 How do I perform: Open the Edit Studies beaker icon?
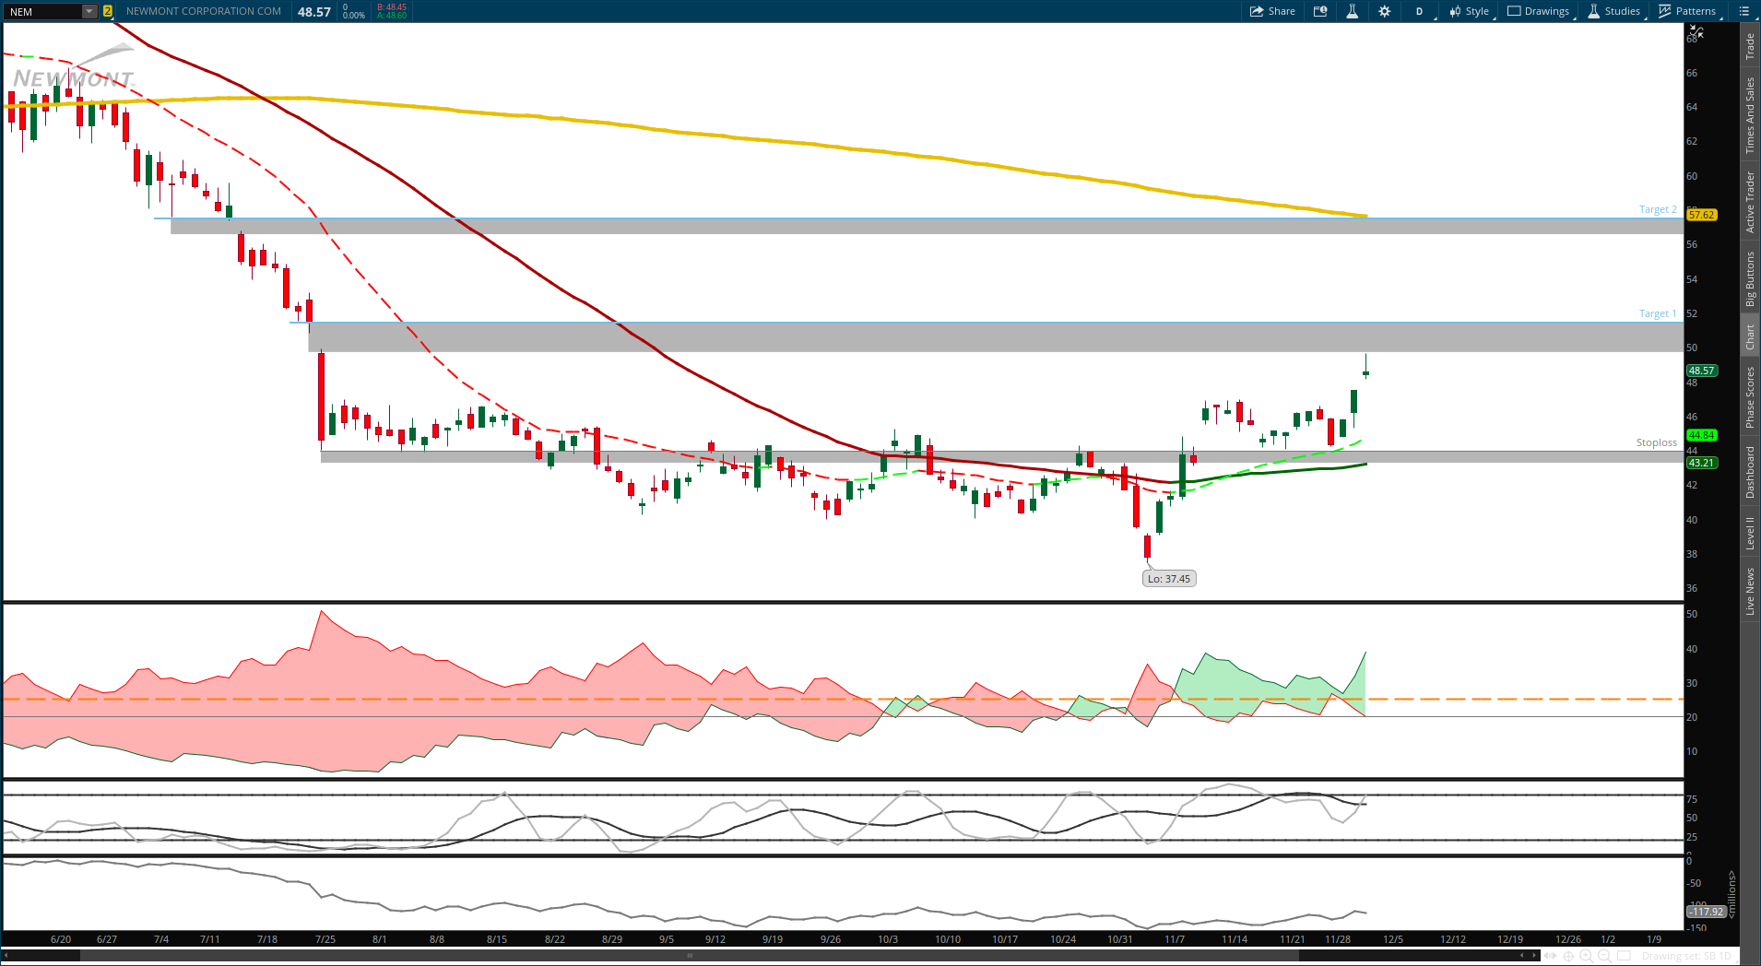[x=1352, y=11]
